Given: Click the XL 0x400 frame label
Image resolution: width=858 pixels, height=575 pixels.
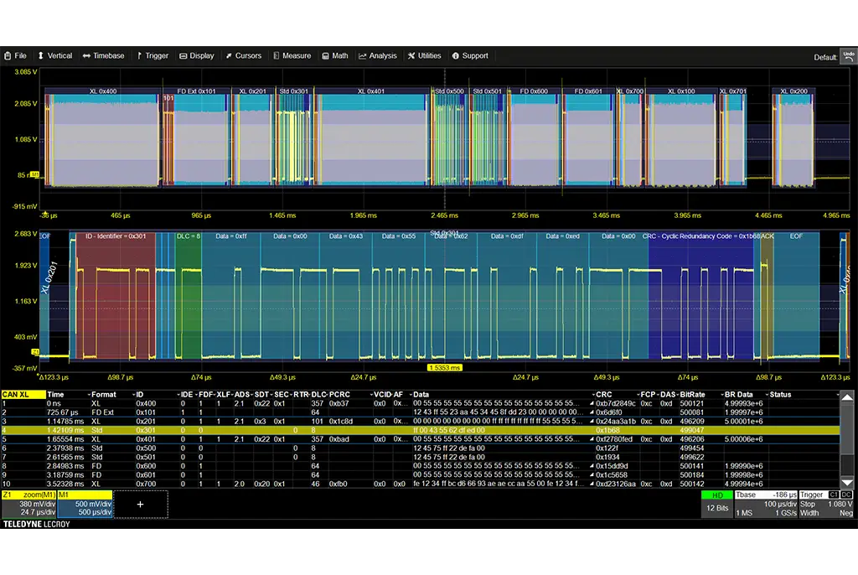Looking at the screenshot, I should [103, 91].
